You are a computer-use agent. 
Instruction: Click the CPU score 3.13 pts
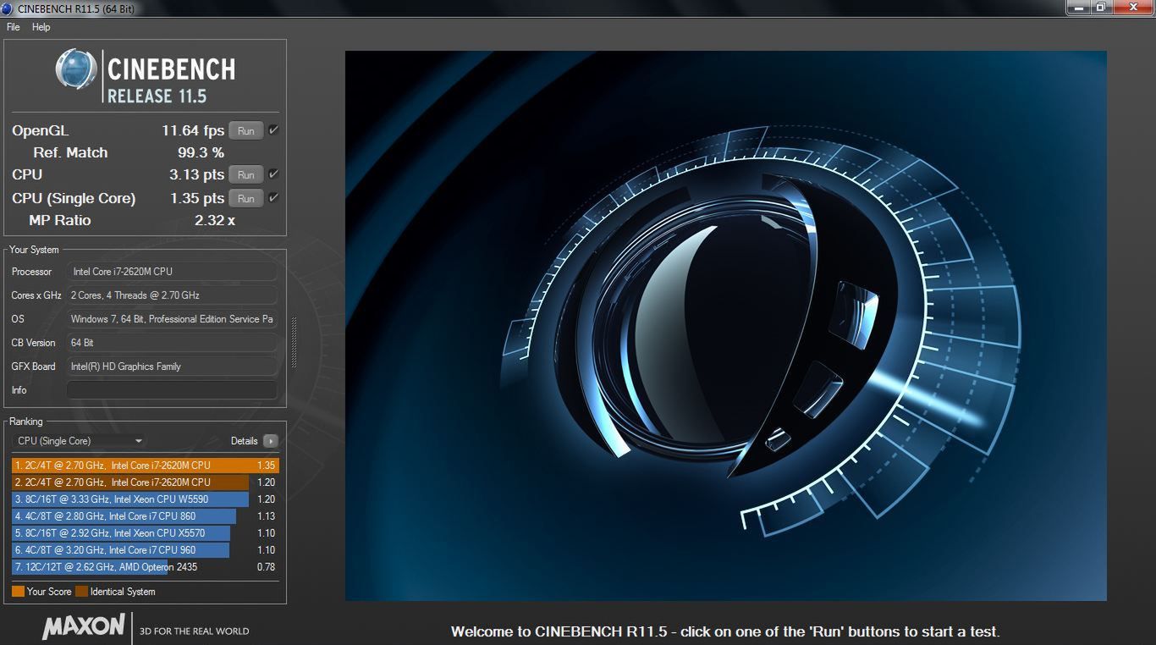(x=196, y=175)
